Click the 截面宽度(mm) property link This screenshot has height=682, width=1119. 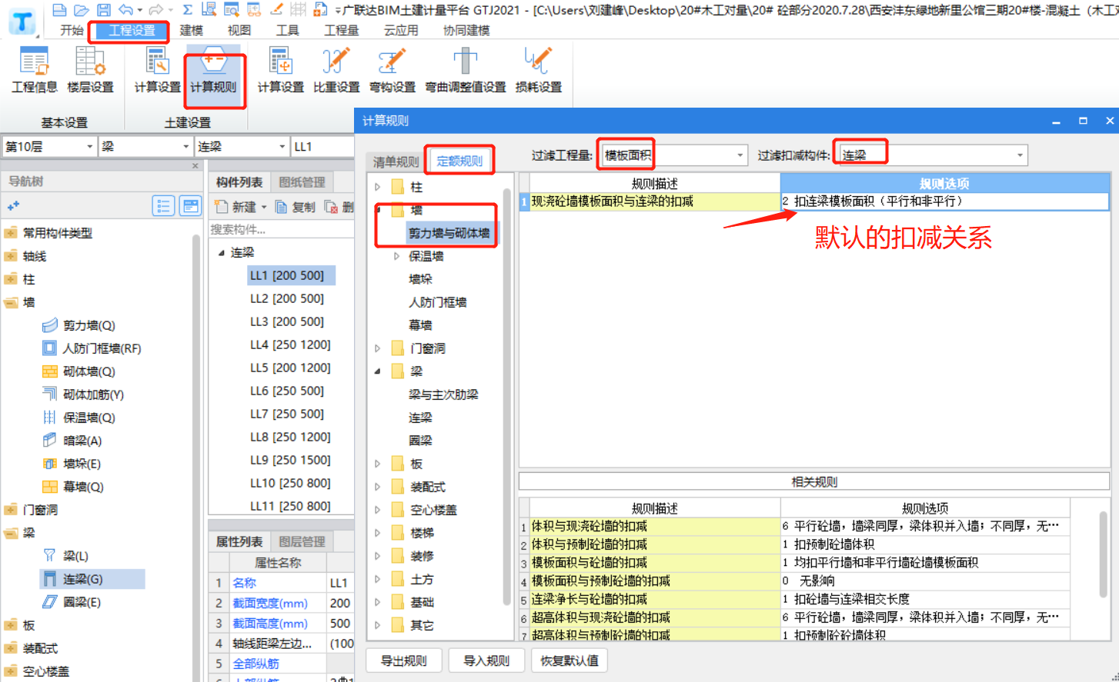click(x=270, y=604)
